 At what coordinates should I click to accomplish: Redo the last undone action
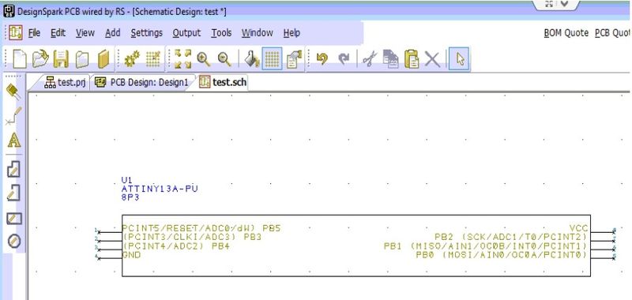point(344,59)
